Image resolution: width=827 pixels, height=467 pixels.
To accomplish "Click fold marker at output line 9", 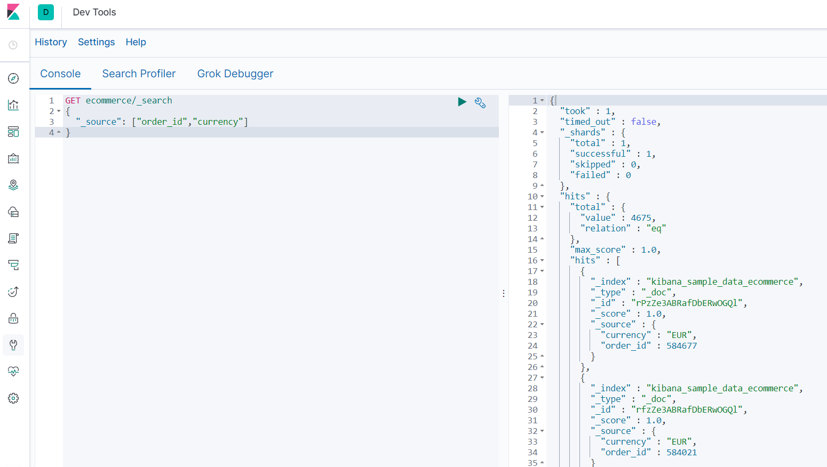I will tap(542, 186).
